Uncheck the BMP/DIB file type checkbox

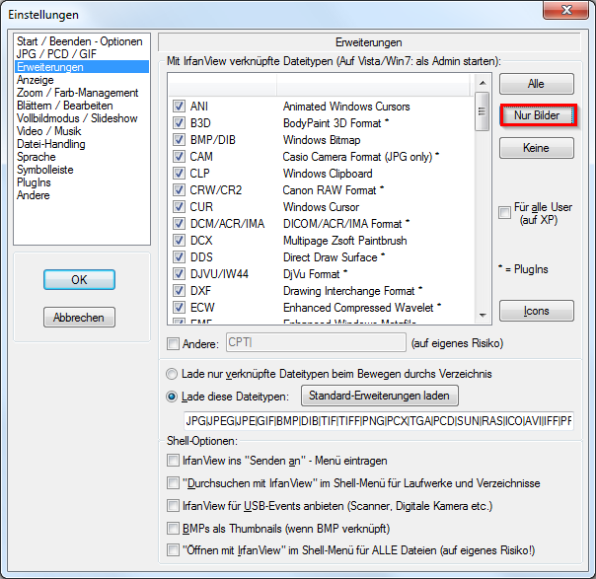tap(179, 139)
